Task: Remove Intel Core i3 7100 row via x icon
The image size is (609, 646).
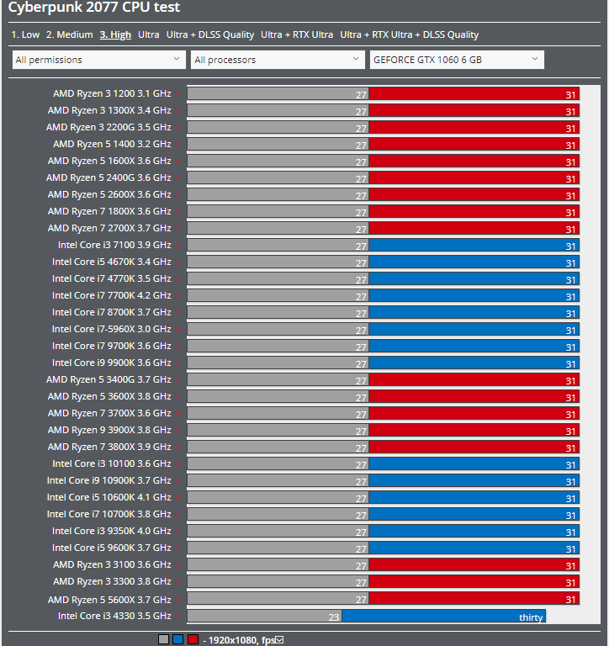Action: click(177, 246)
